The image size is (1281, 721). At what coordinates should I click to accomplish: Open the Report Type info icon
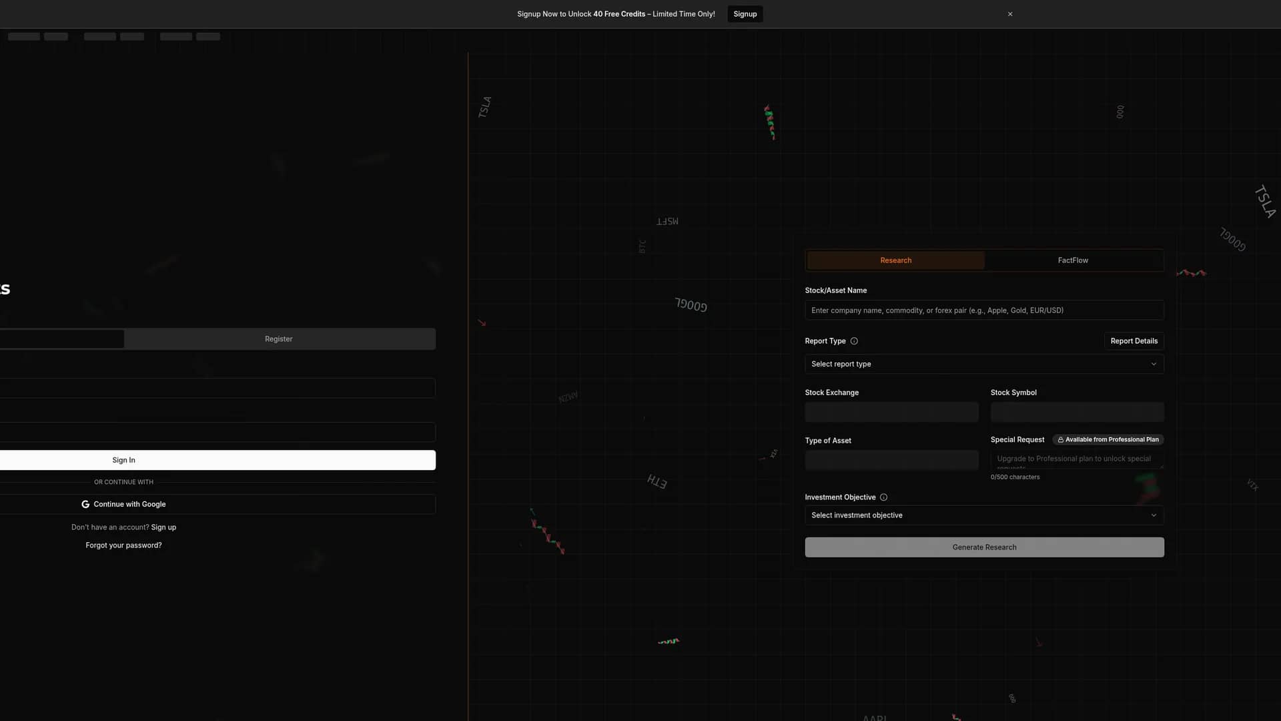854,341
